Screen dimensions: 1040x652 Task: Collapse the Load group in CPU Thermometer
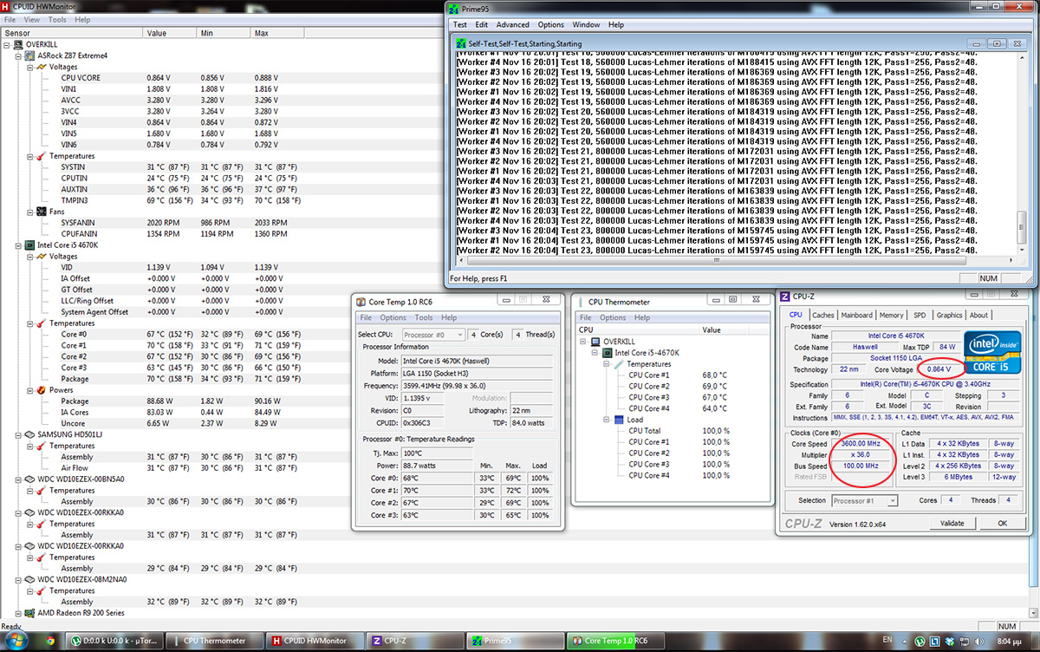[x=606, y=420]
